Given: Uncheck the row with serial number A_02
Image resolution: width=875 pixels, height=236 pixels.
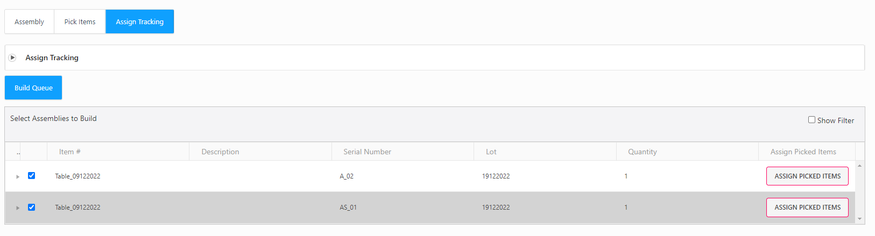Looking at the screenshot, I should pyautogui.click(x=32, y=176).
